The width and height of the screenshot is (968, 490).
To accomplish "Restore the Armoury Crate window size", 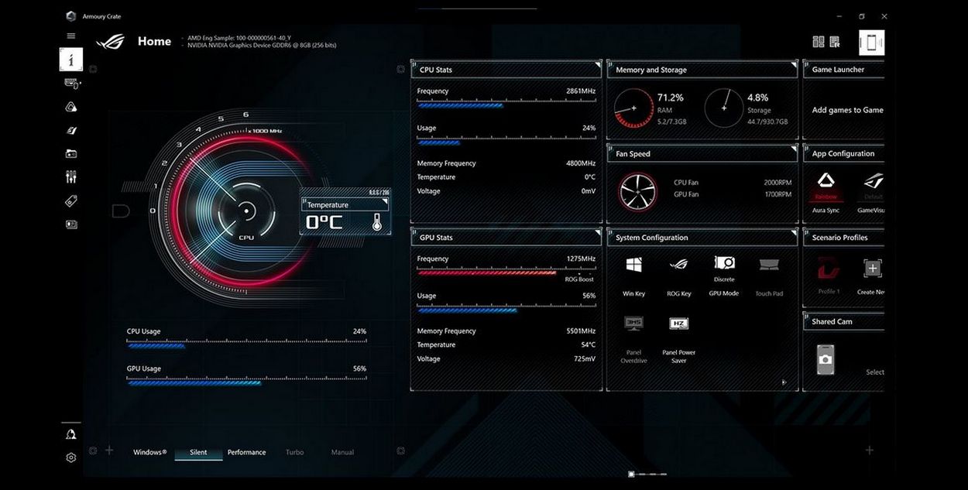I will (x=861, y=16).
